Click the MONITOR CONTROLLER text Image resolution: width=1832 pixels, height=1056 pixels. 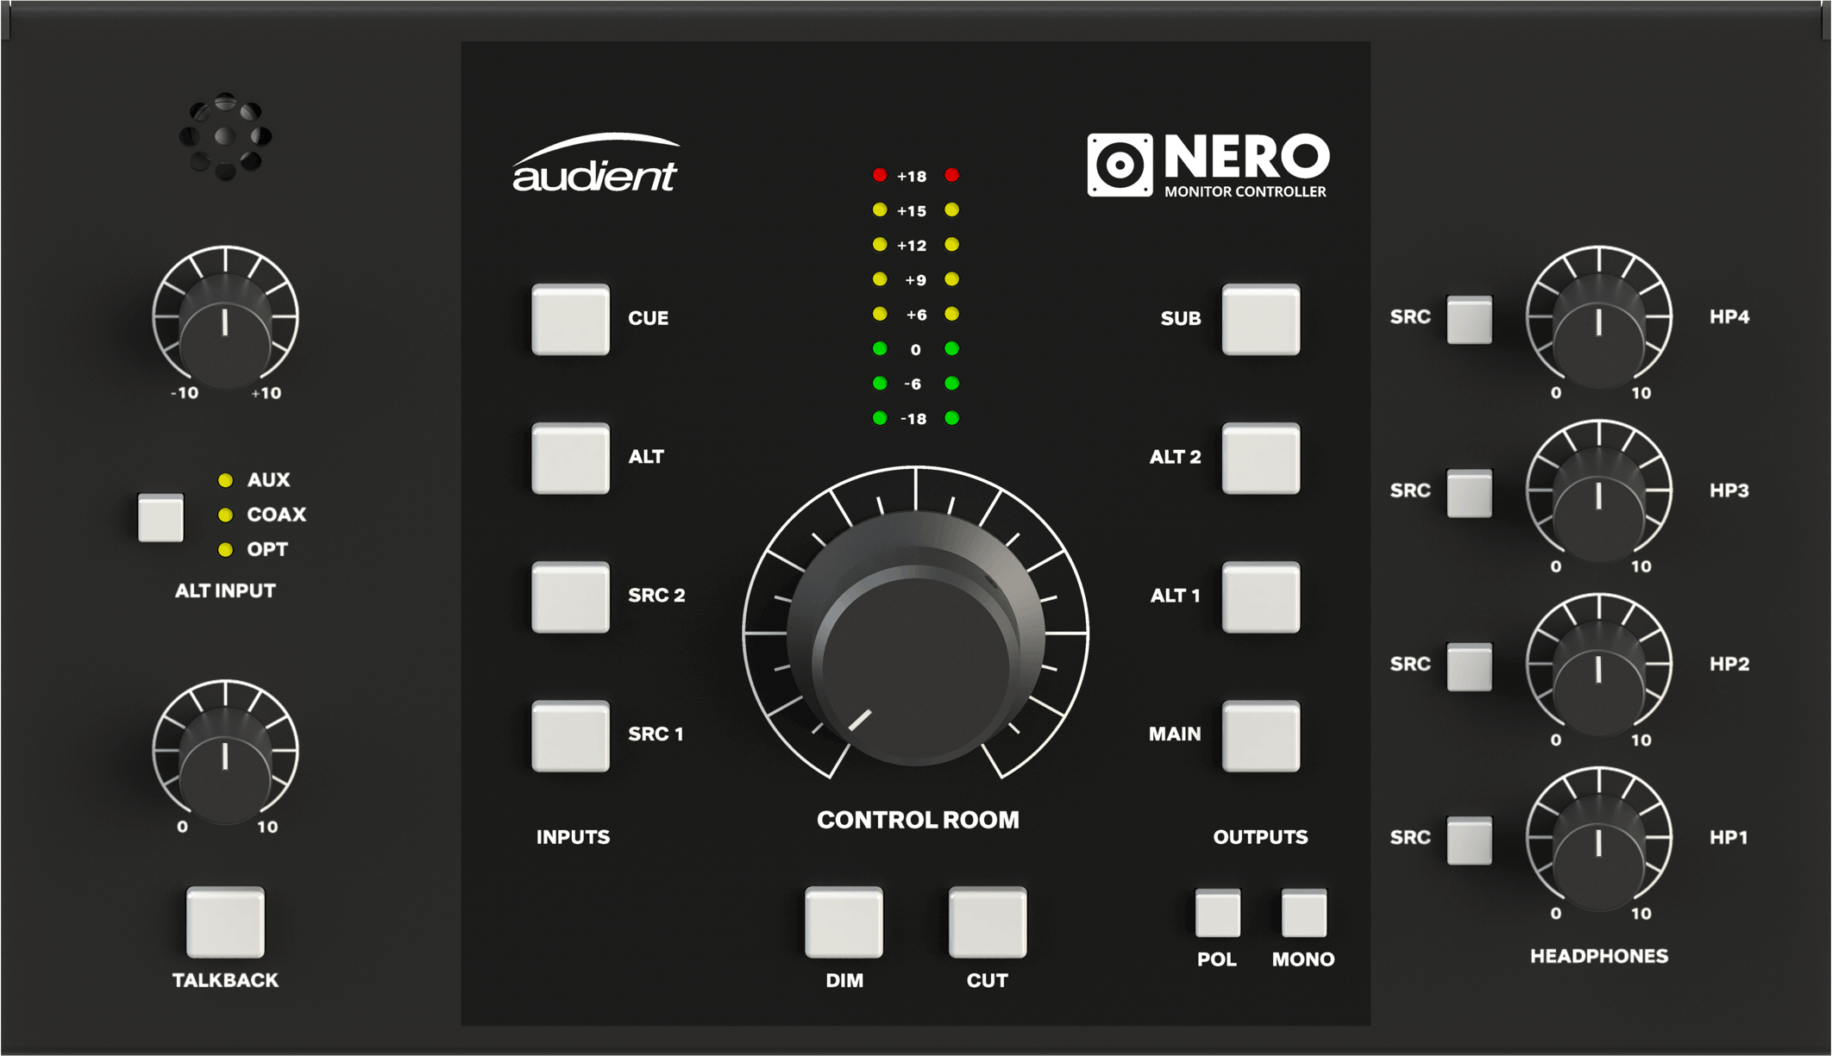pos(1245,191)
